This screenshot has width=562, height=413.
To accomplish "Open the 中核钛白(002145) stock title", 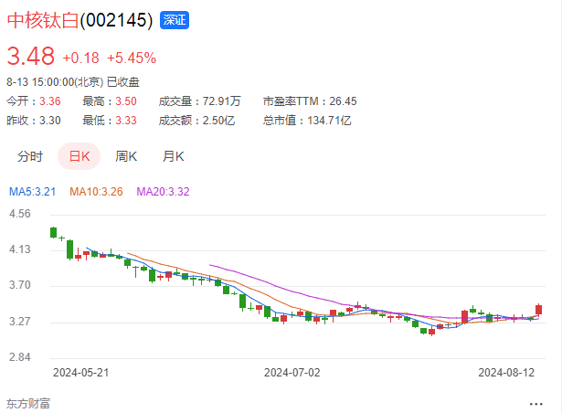I will pos(80,20).
